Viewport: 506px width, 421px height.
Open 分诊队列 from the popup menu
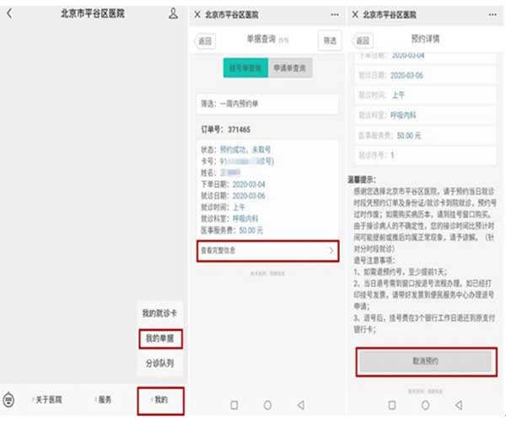tap(159, 364)
